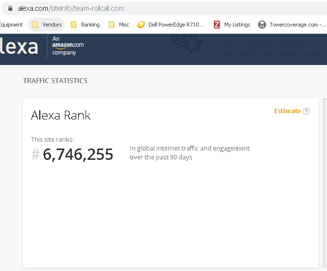Click the 'This site ranks:' label
Screen dimensions: 327x271
coord(52,139)
